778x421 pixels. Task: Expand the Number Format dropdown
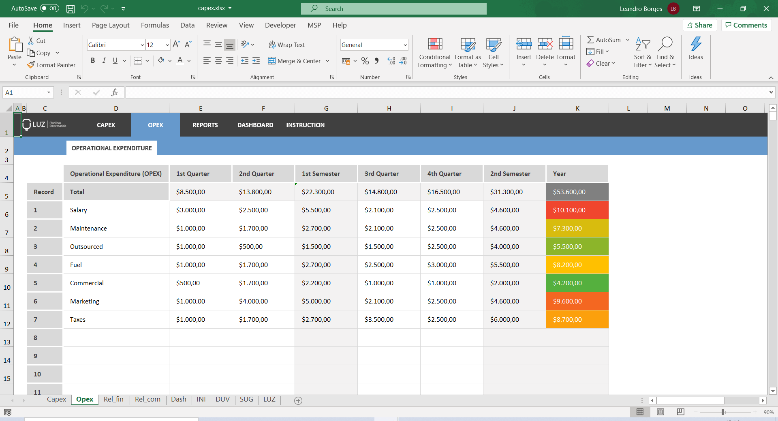pos(404,45)
